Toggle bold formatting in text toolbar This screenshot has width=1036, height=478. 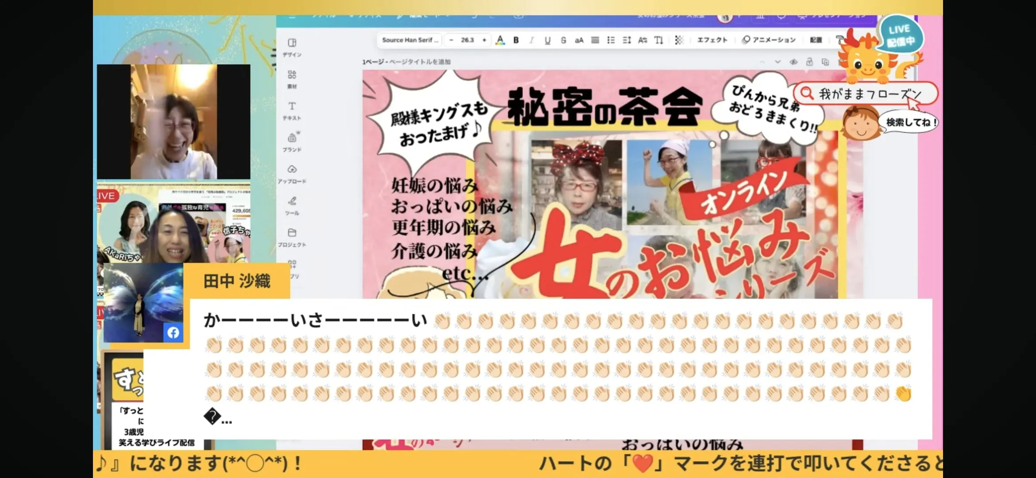pyautogui.click(x=516, y=40)
